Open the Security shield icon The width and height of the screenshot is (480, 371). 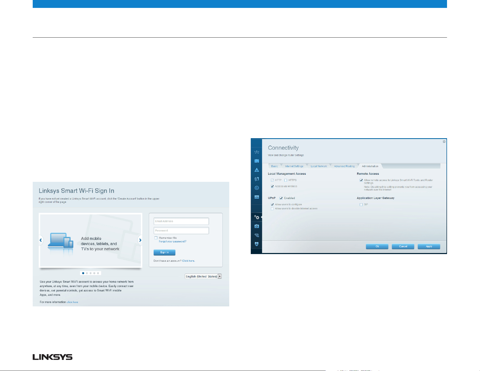click(256, 244)
